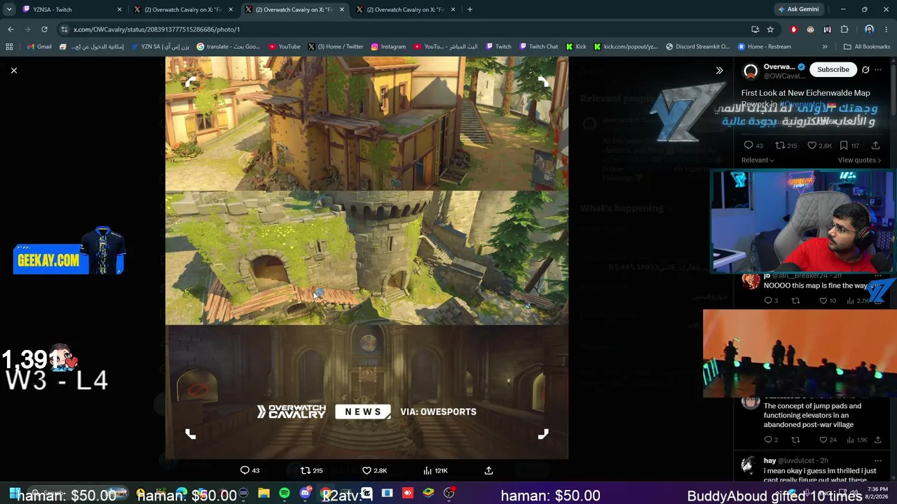Open the Gmail bookmark
The height and width of the screenshot is (504, 897).
click(39, 47)
